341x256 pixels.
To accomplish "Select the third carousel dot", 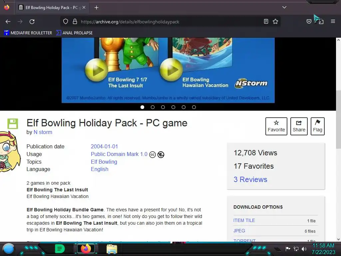I will pos(163,107).
